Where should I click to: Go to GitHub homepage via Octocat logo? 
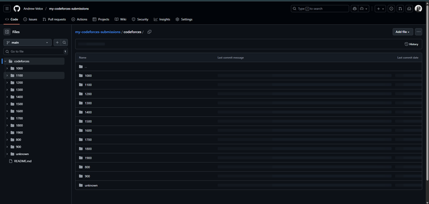pyautogui.click(x=17, y=9)
